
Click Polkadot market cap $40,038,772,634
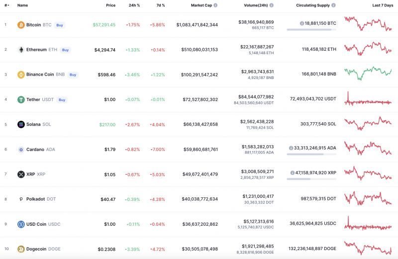pyautogui.click(x=200, y=199)
